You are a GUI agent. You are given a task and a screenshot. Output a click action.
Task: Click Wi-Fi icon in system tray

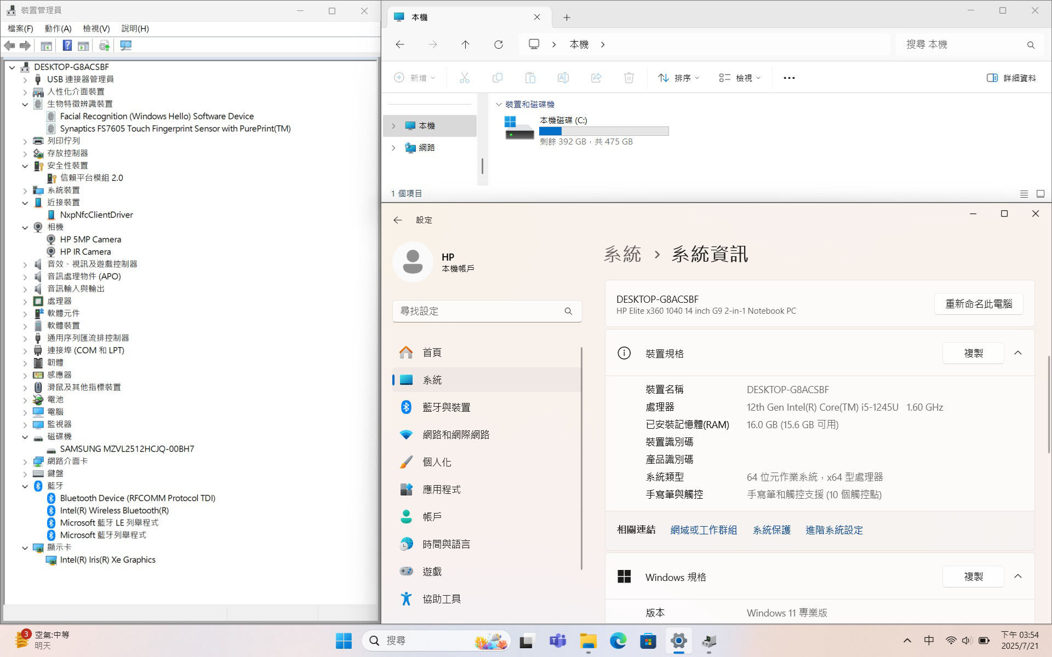(951, 641)
